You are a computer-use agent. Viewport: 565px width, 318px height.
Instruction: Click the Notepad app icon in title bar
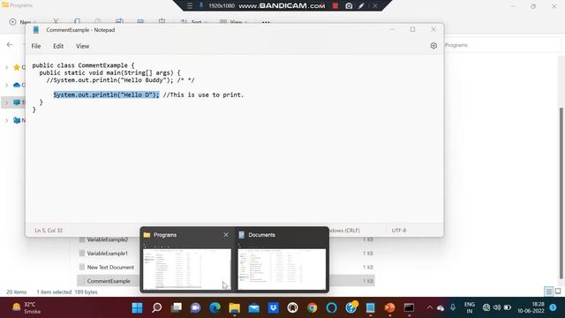(x=36, y=30)
